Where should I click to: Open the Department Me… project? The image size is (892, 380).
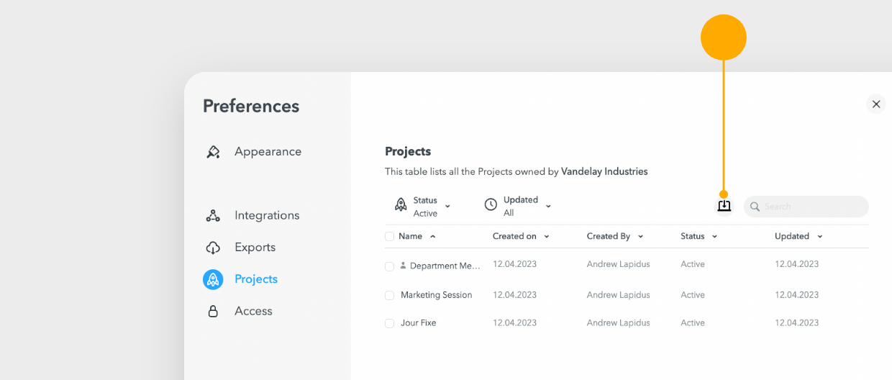click(x=445, y=266)
